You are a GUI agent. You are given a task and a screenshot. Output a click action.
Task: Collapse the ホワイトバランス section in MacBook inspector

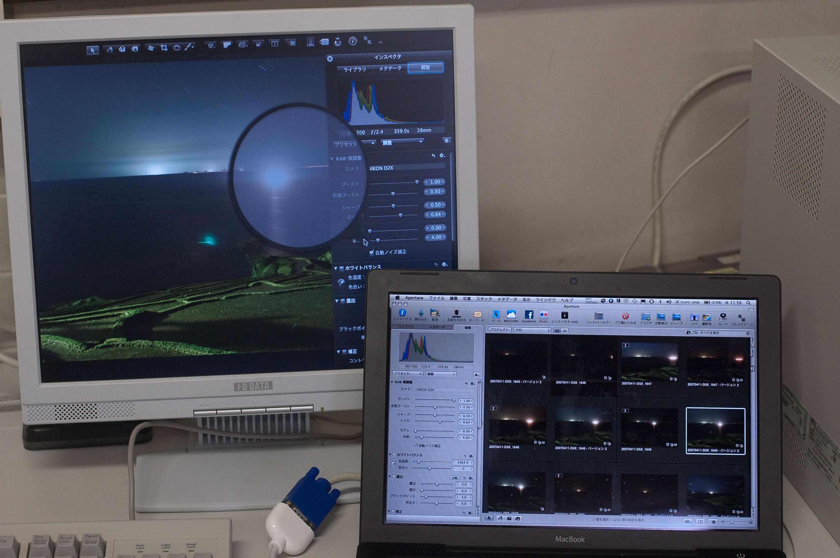[390, 454]
